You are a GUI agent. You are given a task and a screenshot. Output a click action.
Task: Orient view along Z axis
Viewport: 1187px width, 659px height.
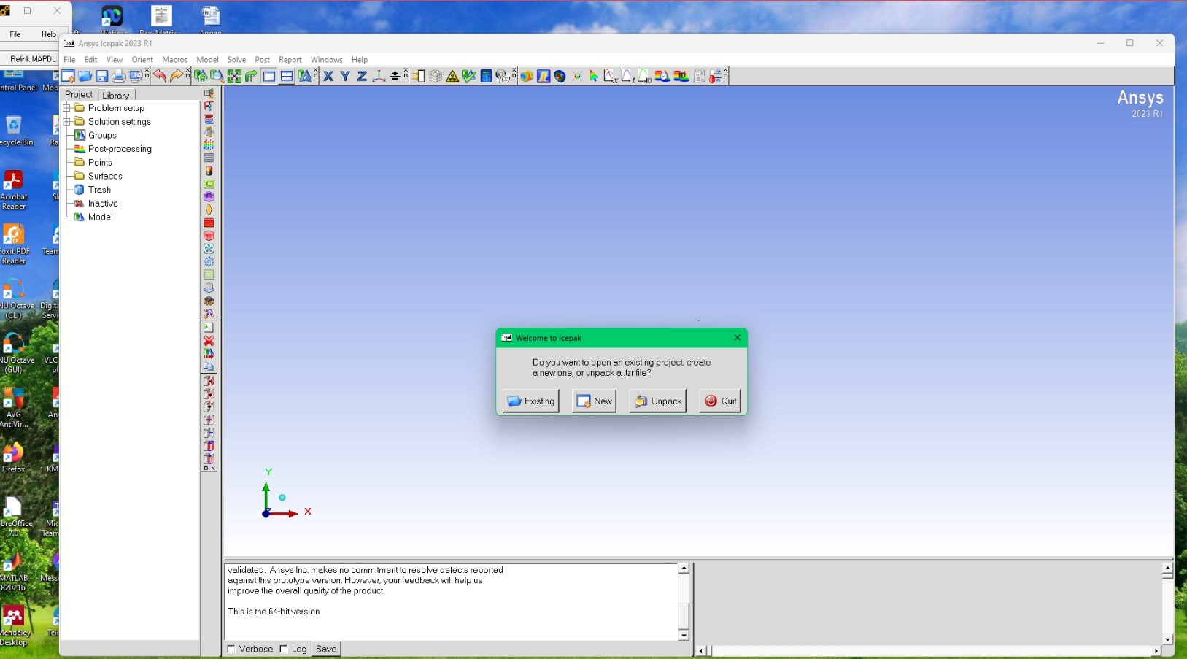[362, 76]
